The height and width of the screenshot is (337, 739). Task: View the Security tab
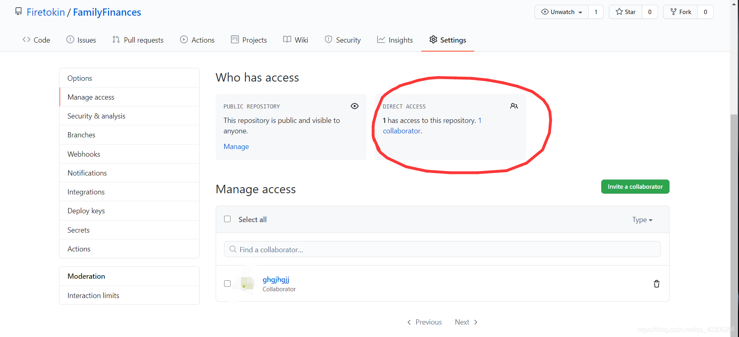[343, 40]
